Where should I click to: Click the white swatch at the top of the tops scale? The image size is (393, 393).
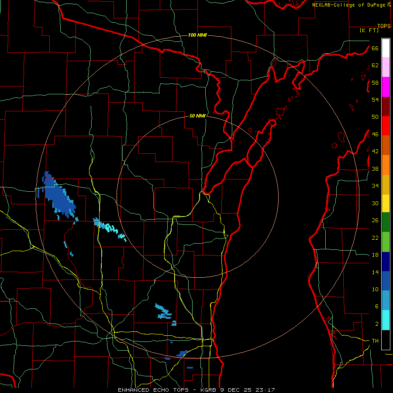386,48
